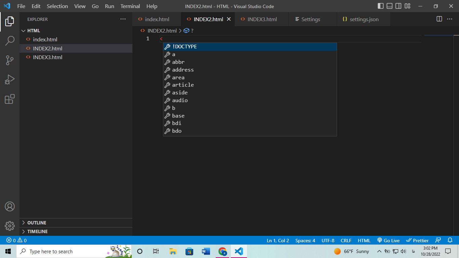Viewport: 459px width, 258px height.
Task: Click INDEX2.html in the breadcrumb
Action: 162,31
